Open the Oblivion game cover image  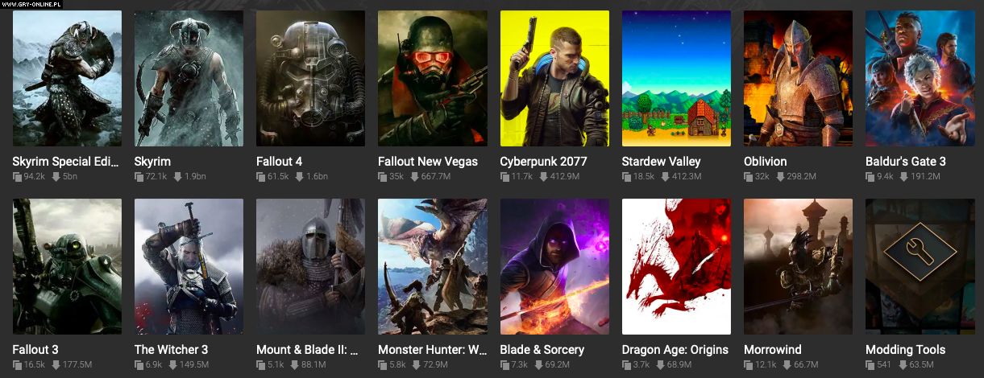tap(798, 78)
